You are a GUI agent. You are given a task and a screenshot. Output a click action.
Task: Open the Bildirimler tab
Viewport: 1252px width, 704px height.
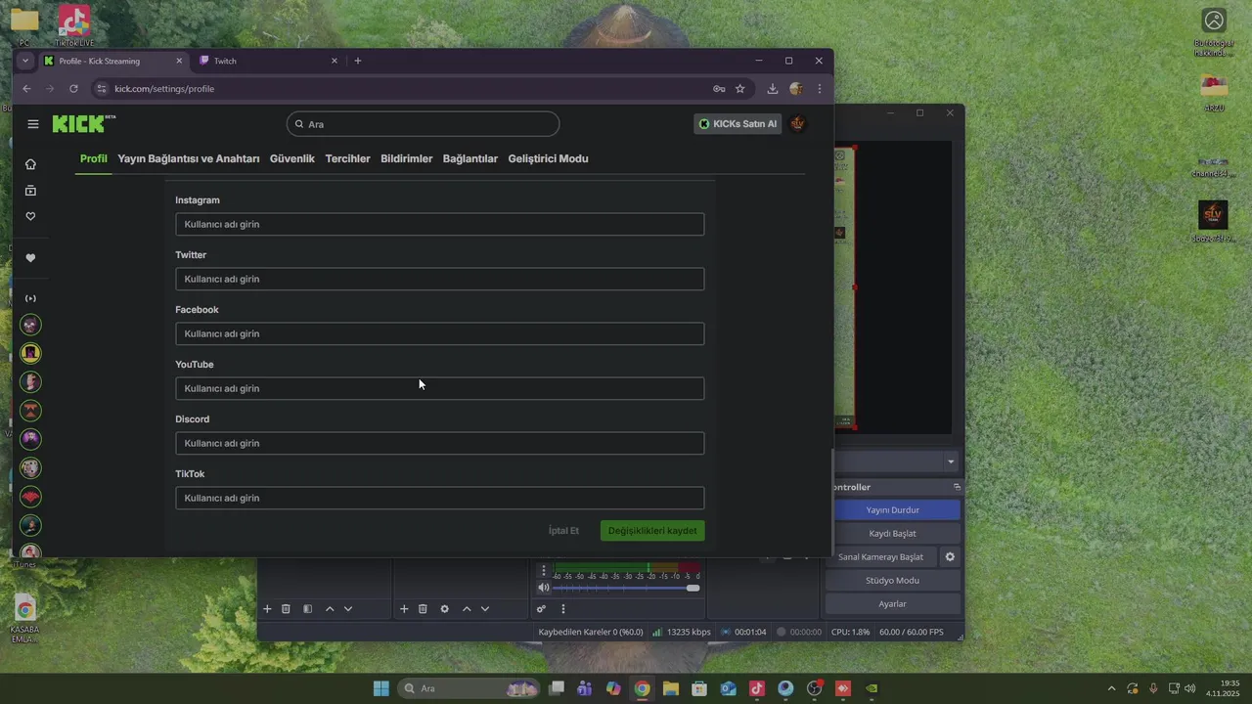pos(407,158)
